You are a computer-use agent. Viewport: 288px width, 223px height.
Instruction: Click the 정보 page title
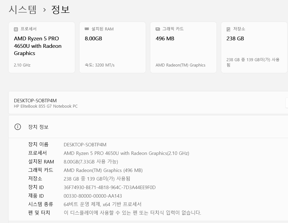[60, 9]
